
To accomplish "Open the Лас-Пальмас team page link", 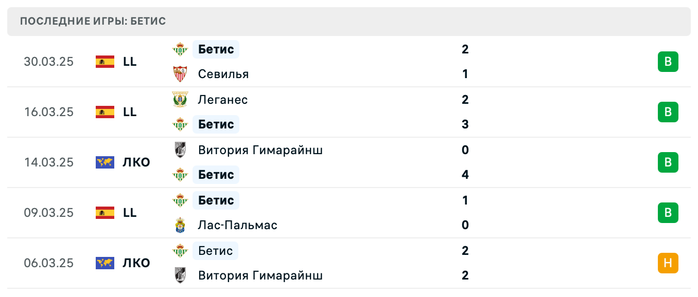I will pyautogui.click(x=238, y=225).
